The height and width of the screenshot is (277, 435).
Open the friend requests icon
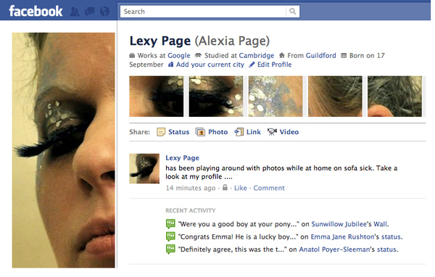click(x=75, y=12)
